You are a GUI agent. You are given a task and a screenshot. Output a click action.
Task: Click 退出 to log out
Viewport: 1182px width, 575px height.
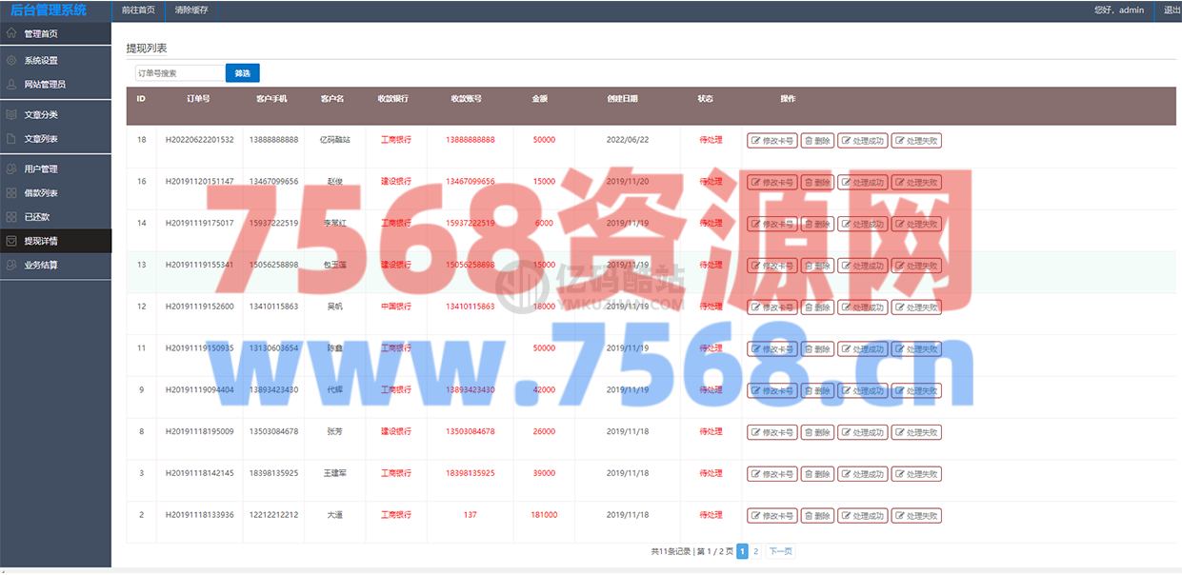tap(1171, 10)
